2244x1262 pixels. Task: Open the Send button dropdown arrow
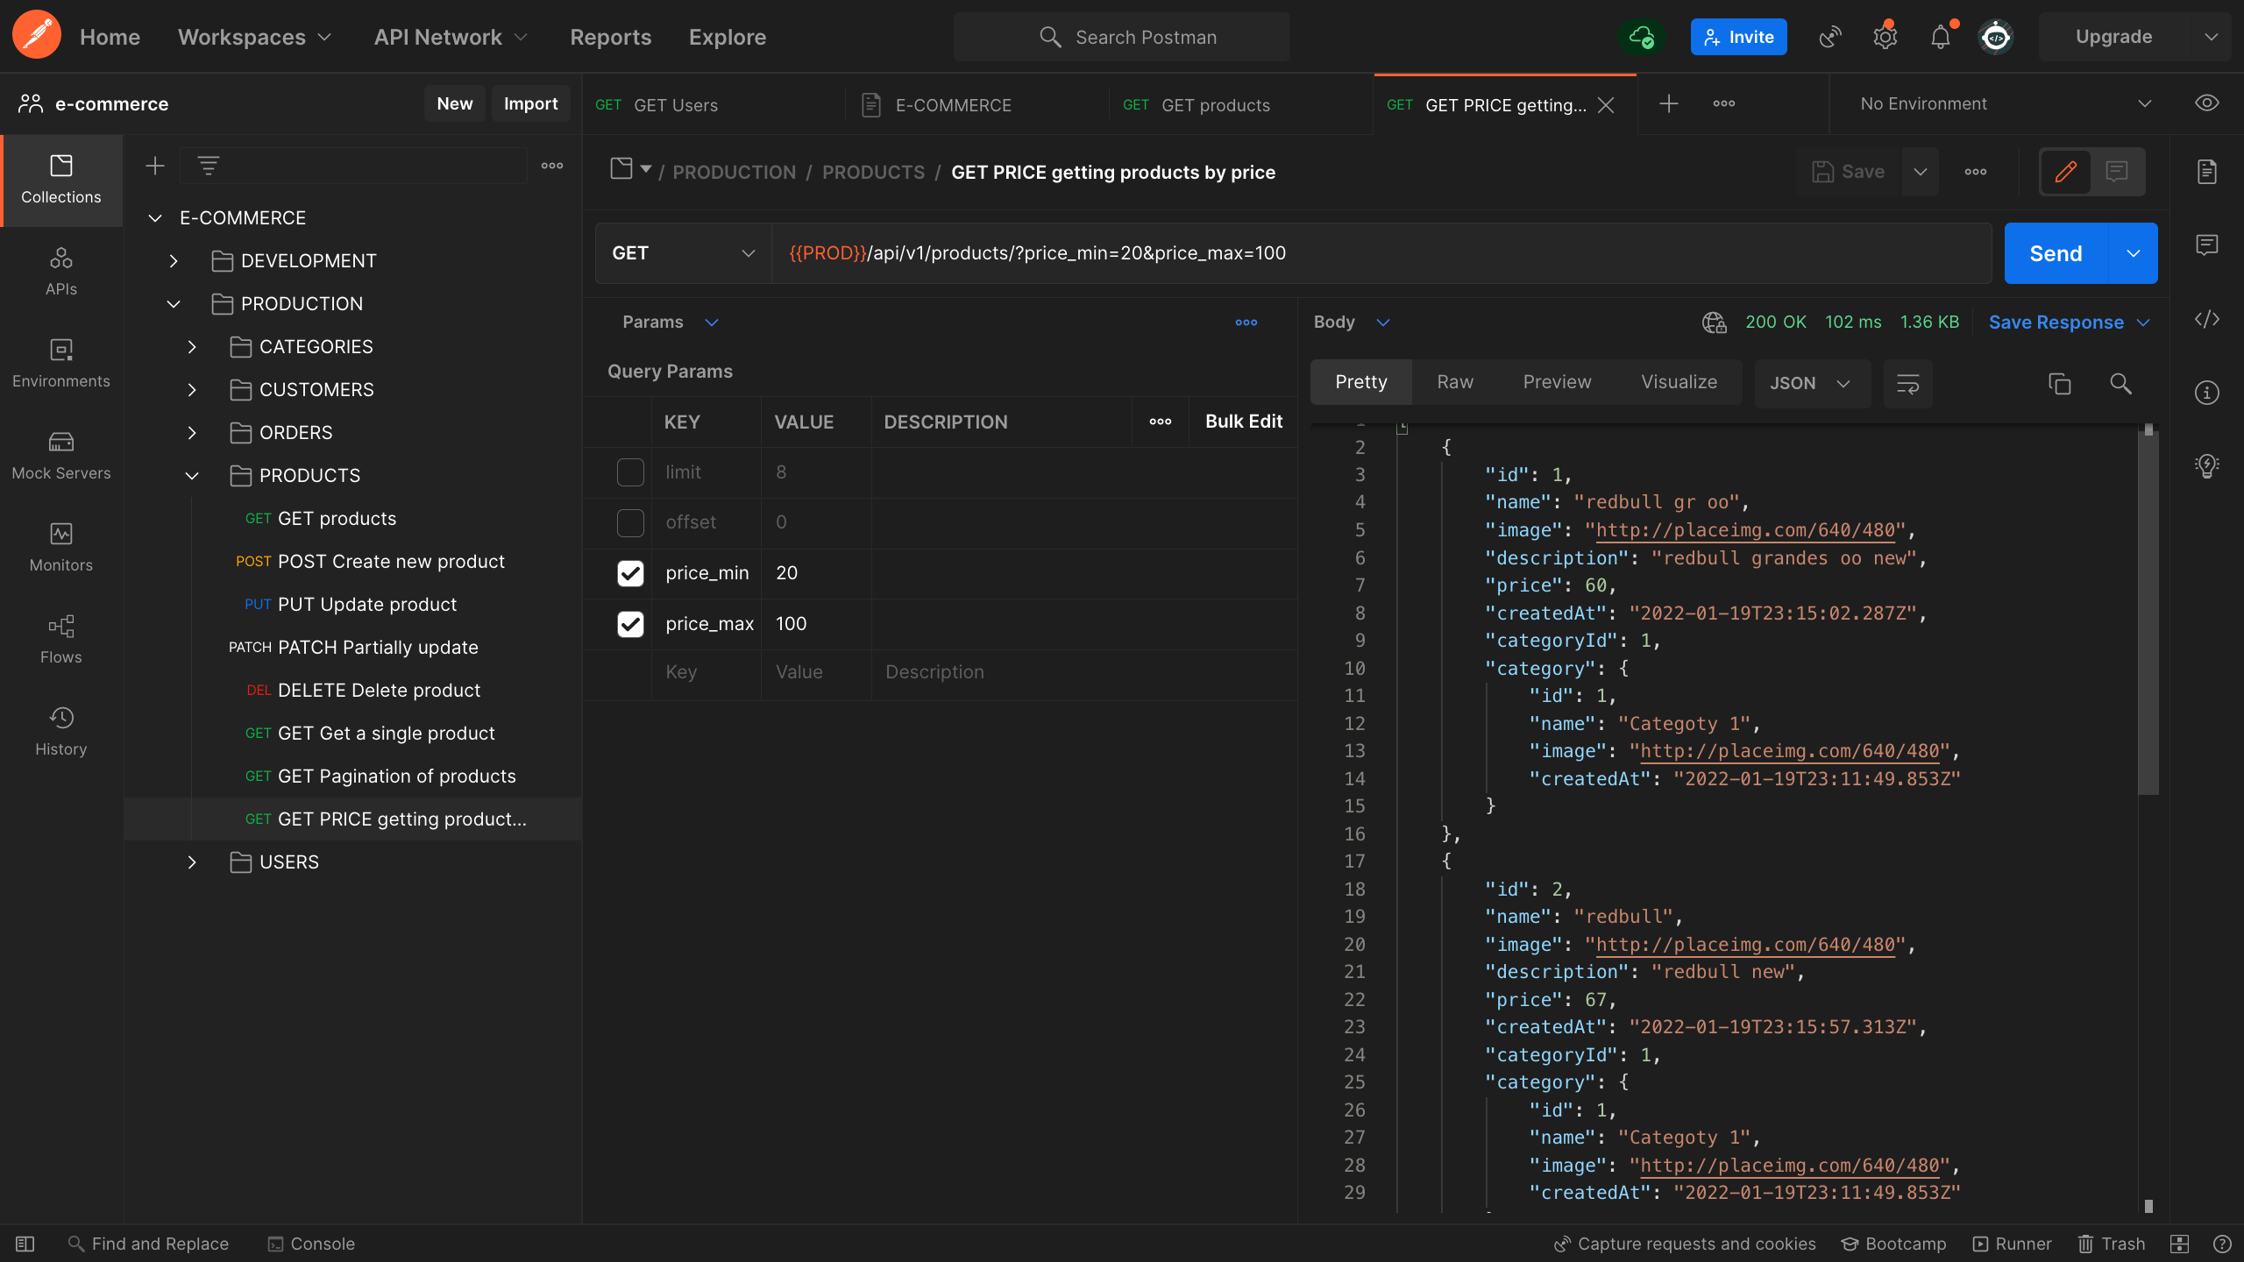click(x=2134, y=253)
